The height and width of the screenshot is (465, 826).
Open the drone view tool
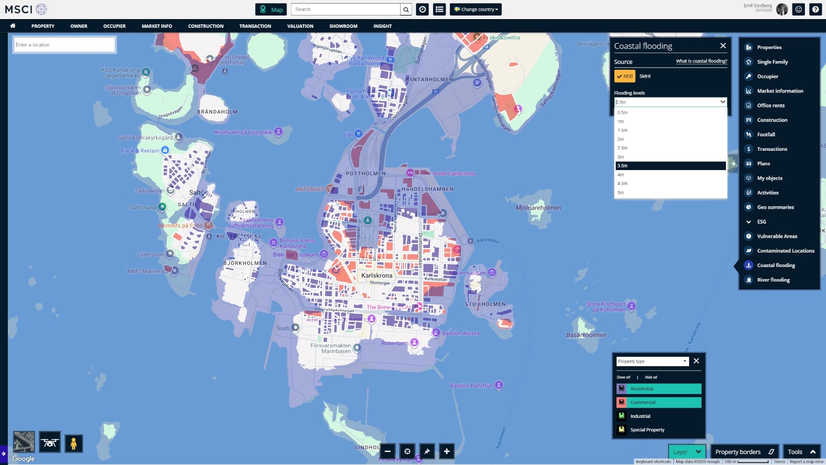tap(50, 443)
